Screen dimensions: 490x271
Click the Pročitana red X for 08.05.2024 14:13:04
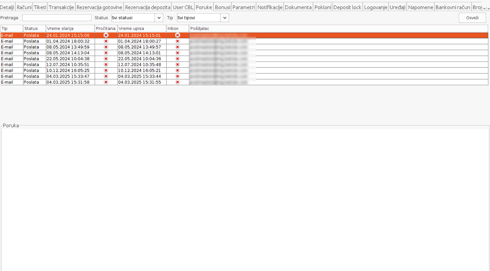coord(106,53)
